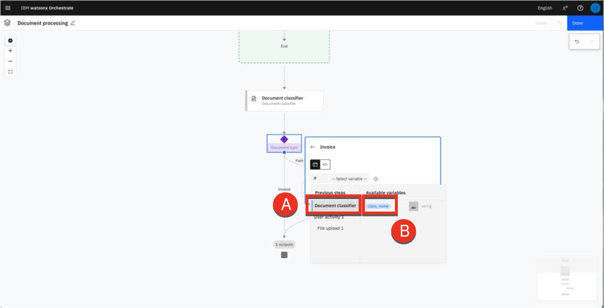Image resolution: width=604 pixels, height=308 pixels.
Task: Open the help question mark icon
Action: (580, 8)
